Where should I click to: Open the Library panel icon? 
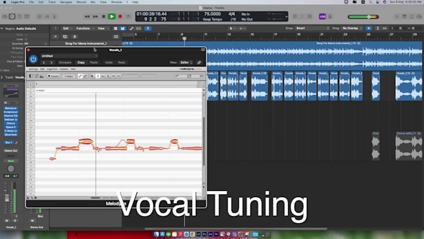point(5,16)
